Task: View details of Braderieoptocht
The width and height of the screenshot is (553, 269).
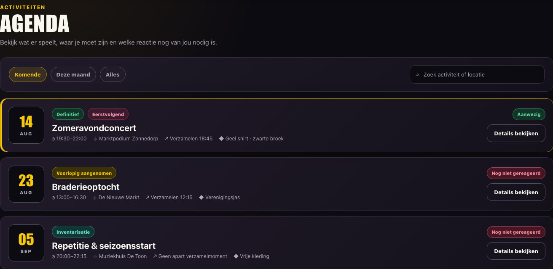Action: pos(516,192)
